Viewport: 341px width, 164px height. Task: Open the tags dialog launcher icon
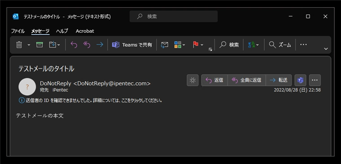pos(210,49)
